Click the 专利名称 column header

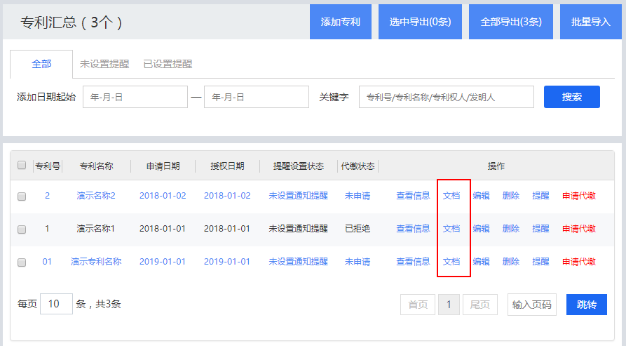coord(96,166)
